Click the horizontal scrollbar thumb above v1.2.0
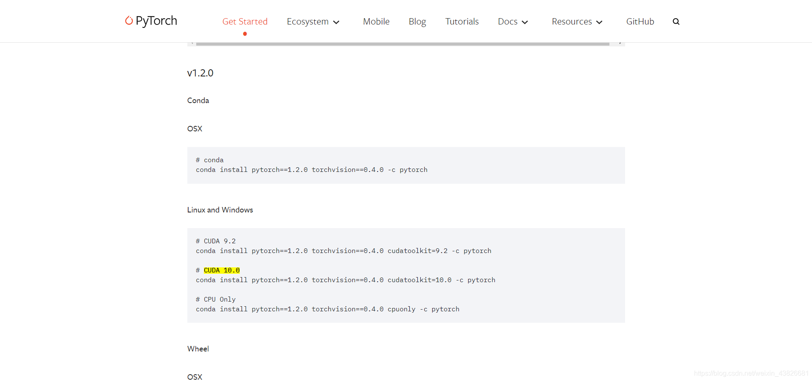 click(403, 44)
